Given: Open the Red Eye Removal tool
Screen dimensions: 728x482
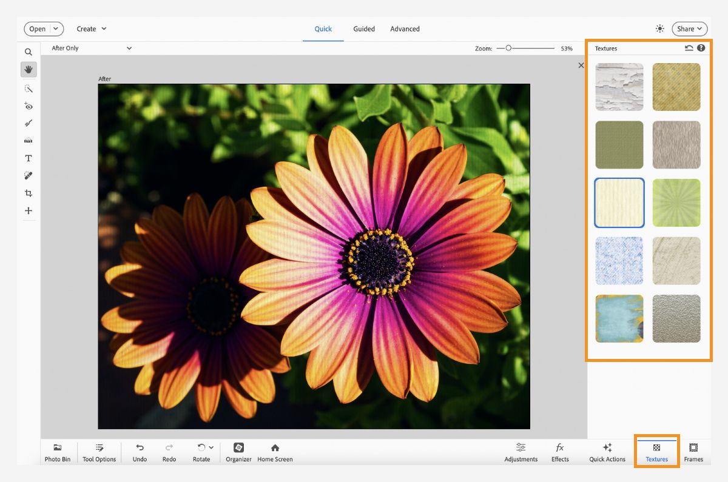Looking at the screenshot, I should (x=28, y=106).
